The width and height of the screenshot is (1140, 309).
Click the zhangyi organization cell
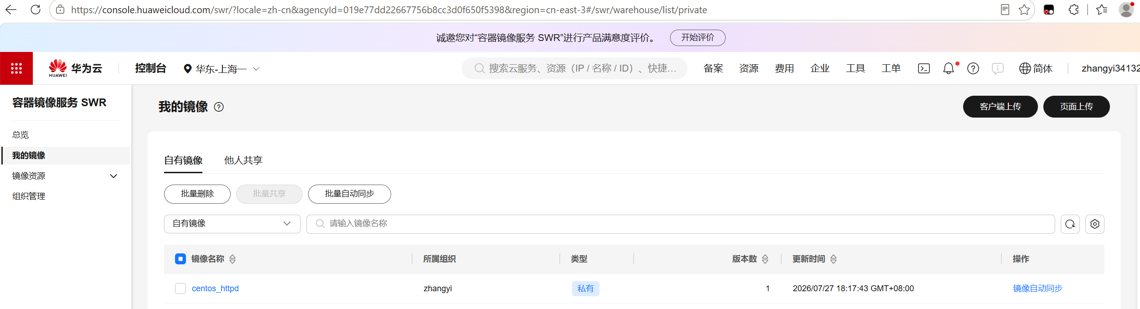click(438, 288)
